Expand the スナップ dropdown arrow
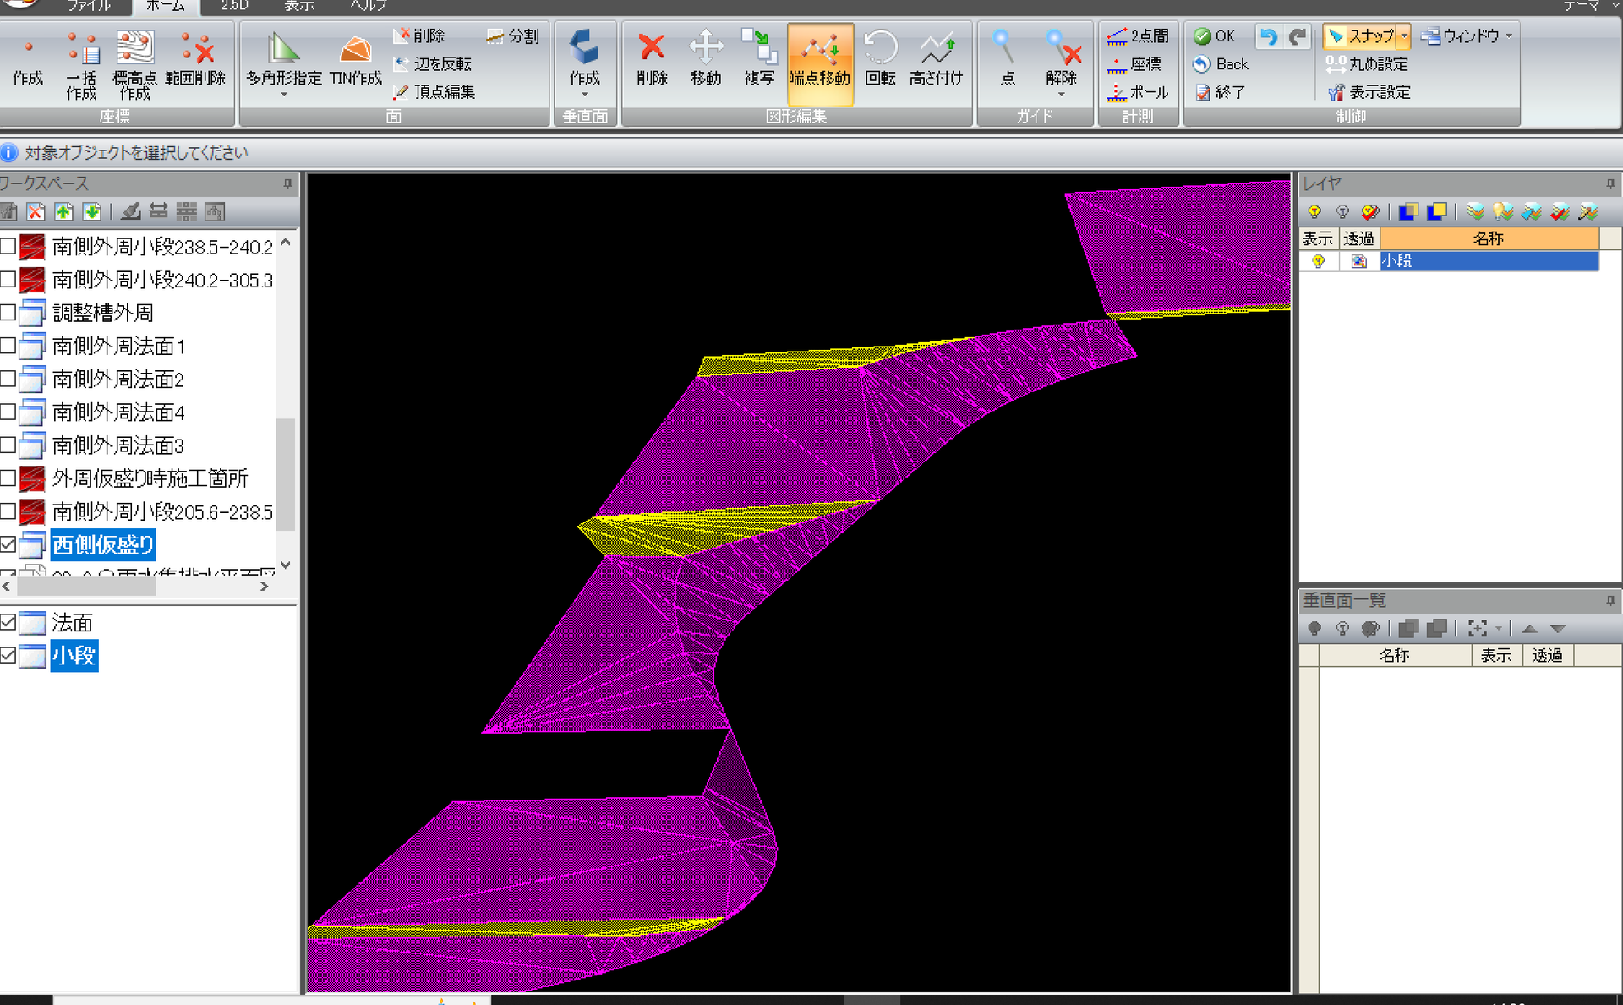1623x1005 pixels. coord(1404,36)
